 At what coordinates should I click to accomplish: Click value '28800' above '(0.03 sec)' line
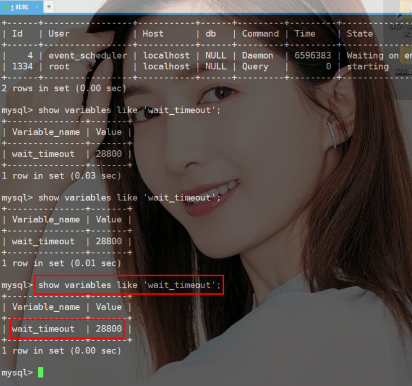[x=109, y=154]
